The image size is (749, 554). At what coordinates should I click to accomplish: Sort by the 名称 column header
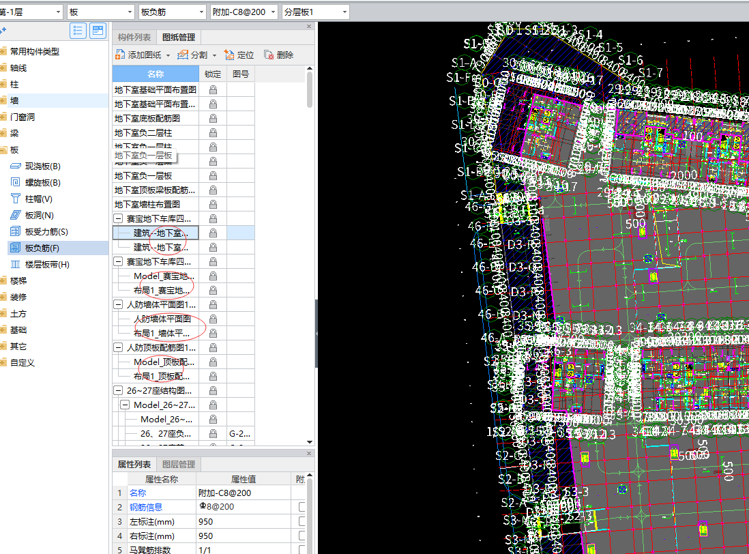pyautogui.click(x=156, y=74)
